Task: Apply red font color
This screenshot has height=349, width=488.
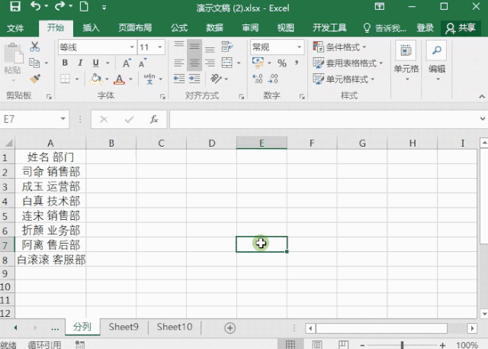Action: tap(119, 79)
